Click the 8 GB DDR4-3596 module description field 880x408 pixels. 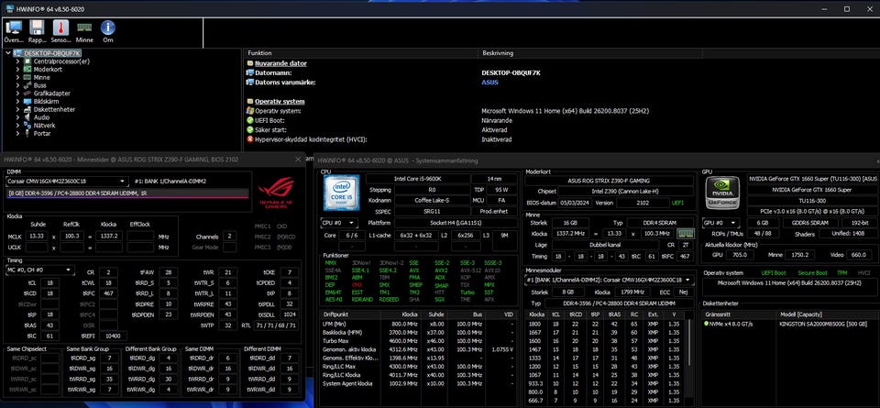[127, 193]
